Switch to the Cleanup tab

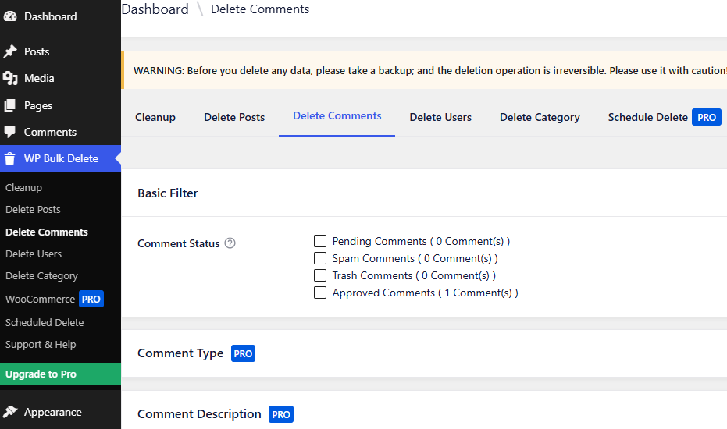click(155, 117)
